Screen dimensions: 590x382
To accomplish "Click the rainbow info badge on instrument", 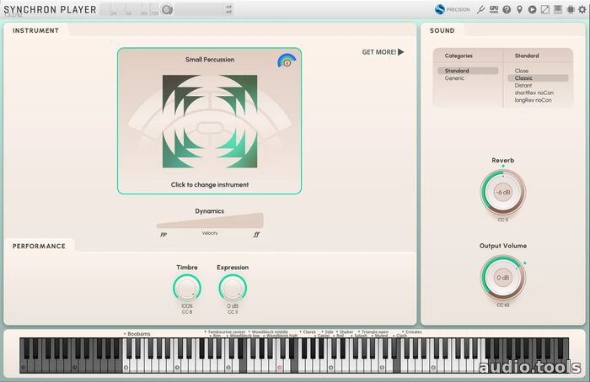I will coord(286,61).
